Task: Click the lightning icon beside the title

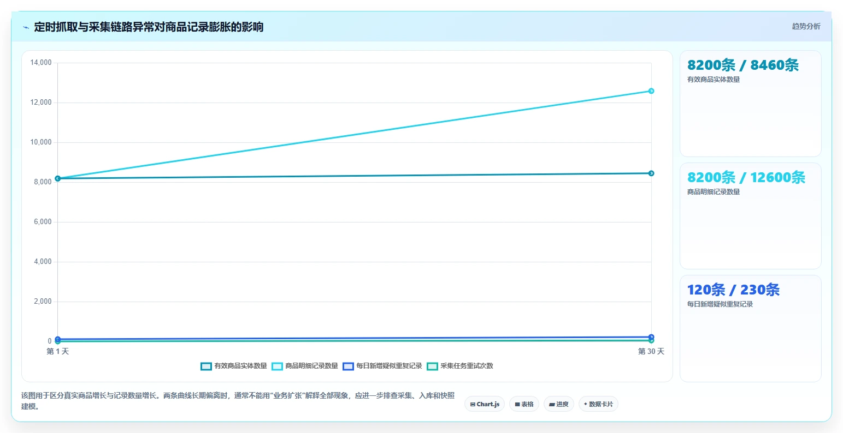Action: click(x=26, y=27)
